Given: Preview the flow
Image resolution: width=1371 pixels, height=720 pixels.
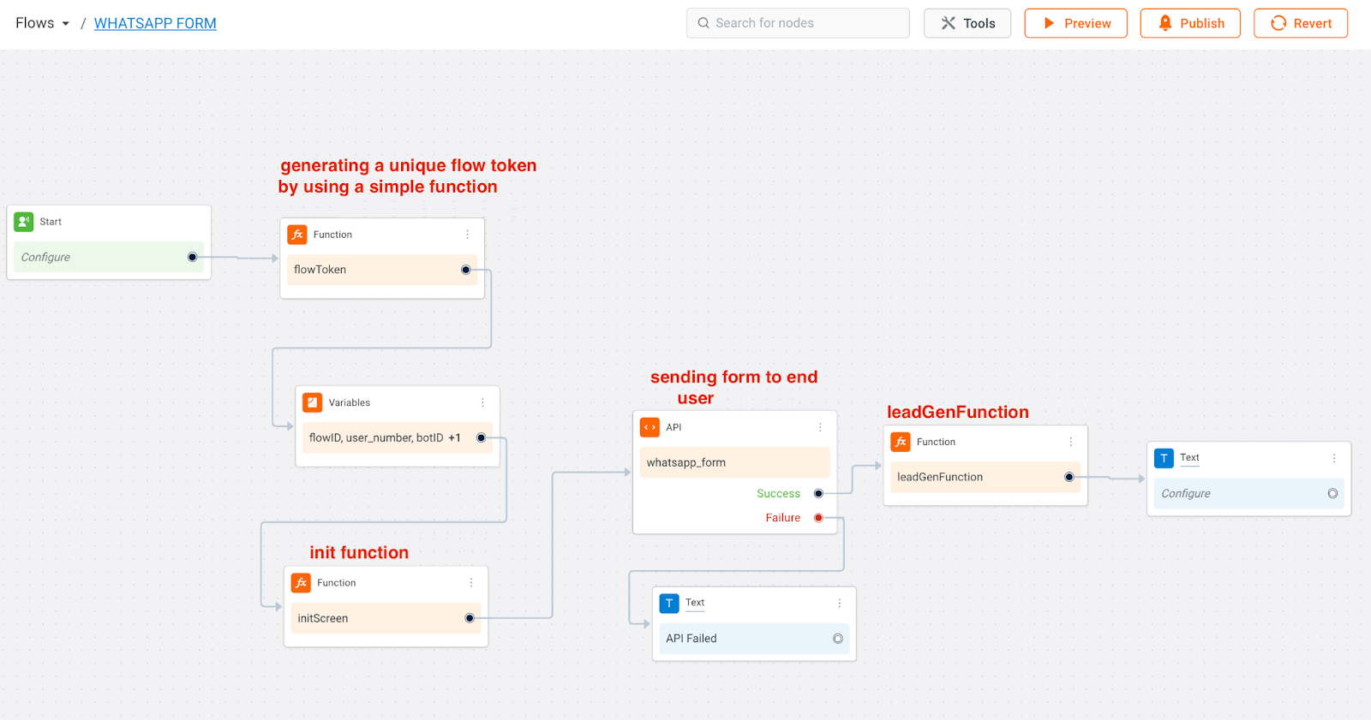Looking at the screenshot, I should (1076, 23).
